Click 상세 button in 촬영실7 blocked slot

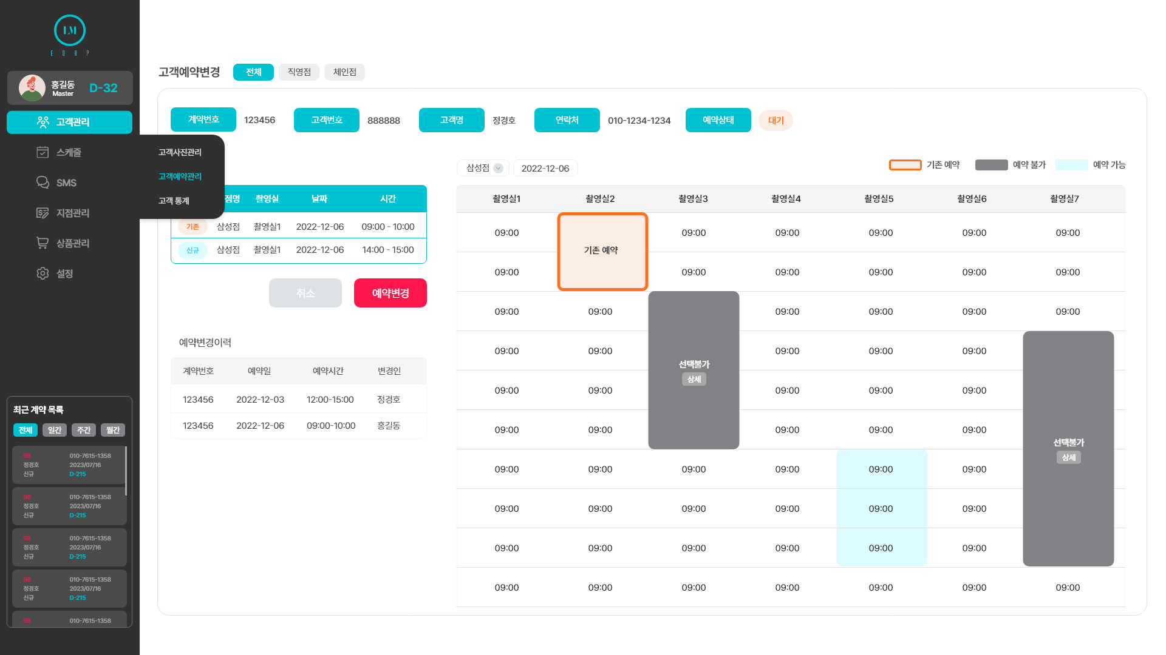pyautogui.click(x=1069, y=457)
